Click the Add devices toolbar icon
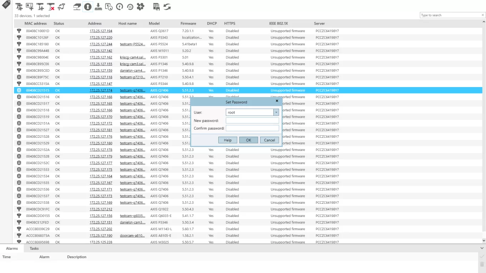 click(19, 7)
